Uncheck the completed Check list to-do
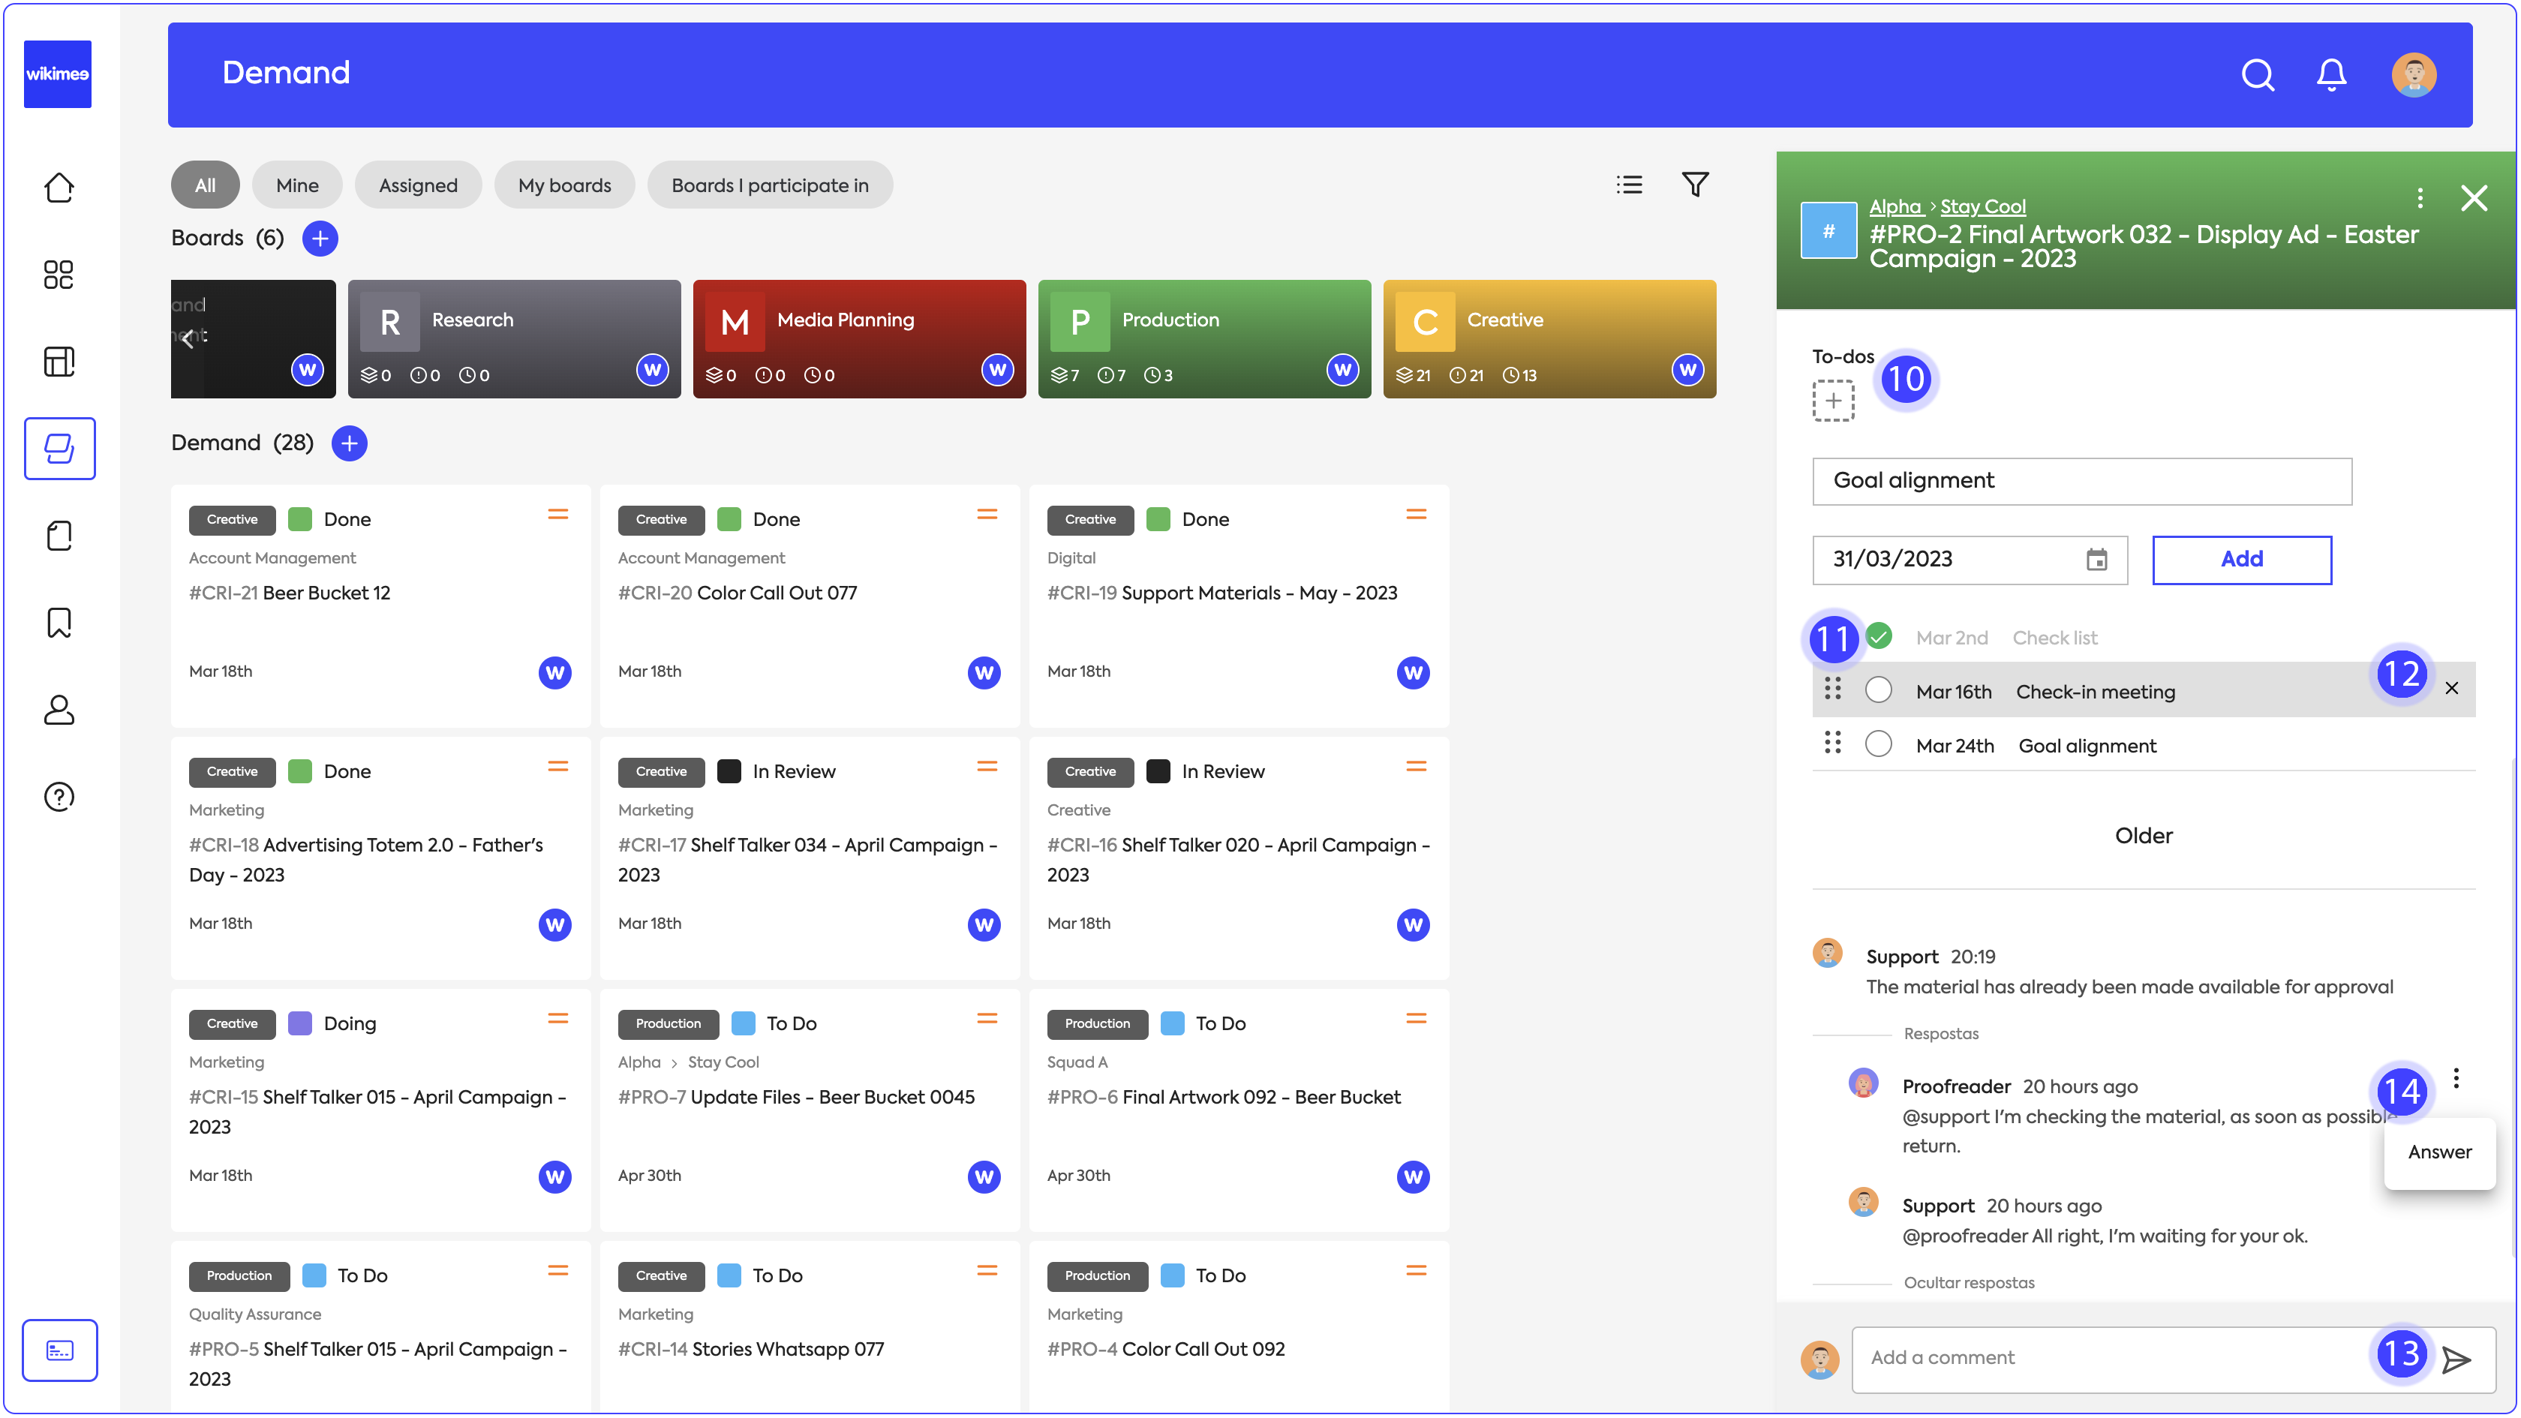This screenshot has height=1418, width=2521. pos(1879,636)
